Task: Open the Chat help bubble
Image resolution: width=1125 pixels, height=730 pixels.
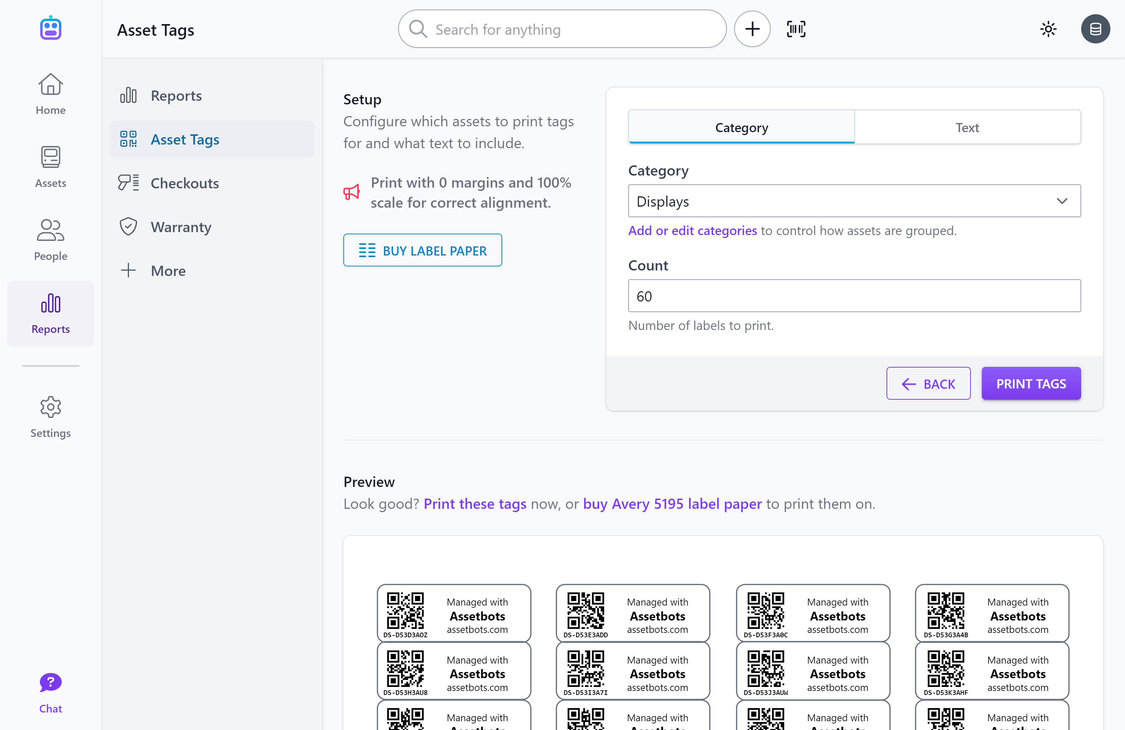Action: click(x=50, y=693)
